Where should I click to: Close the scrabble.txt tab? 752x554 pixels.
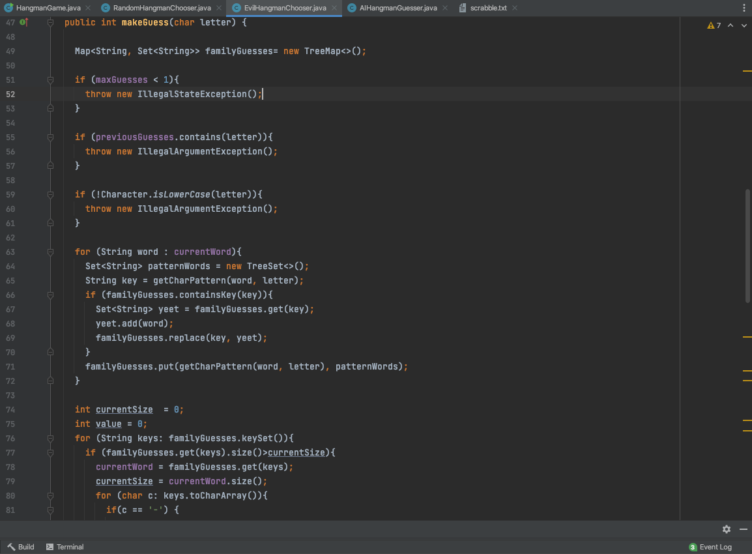tap(514, 8)
